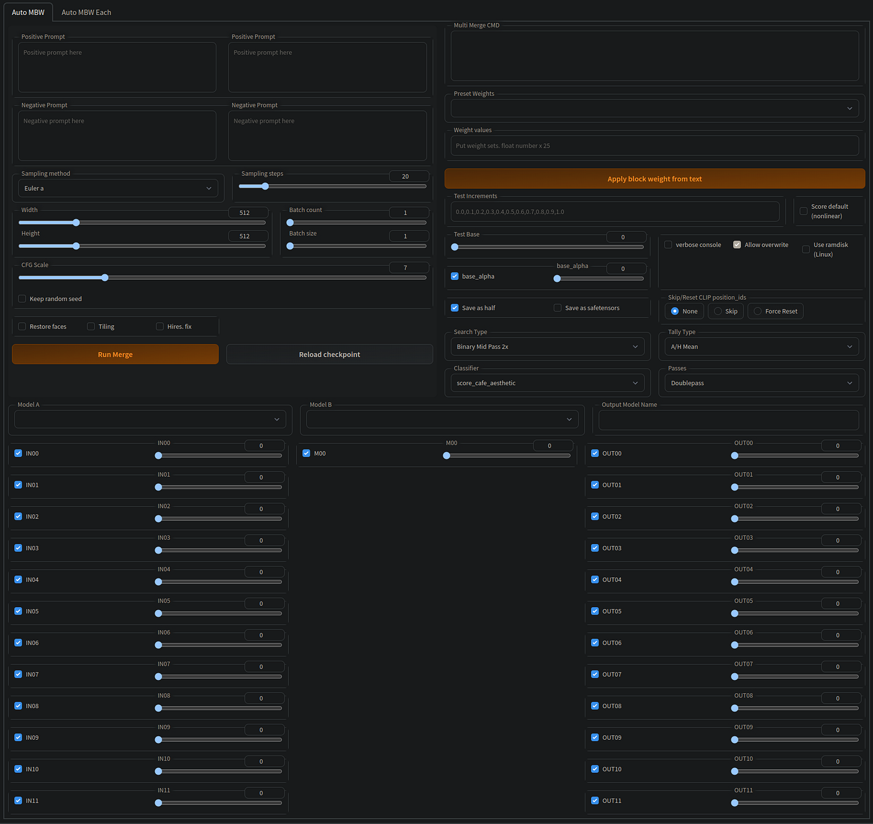873x824 pixels.
Task: Expand the Preset Weights dropdown
Action: 655,108
